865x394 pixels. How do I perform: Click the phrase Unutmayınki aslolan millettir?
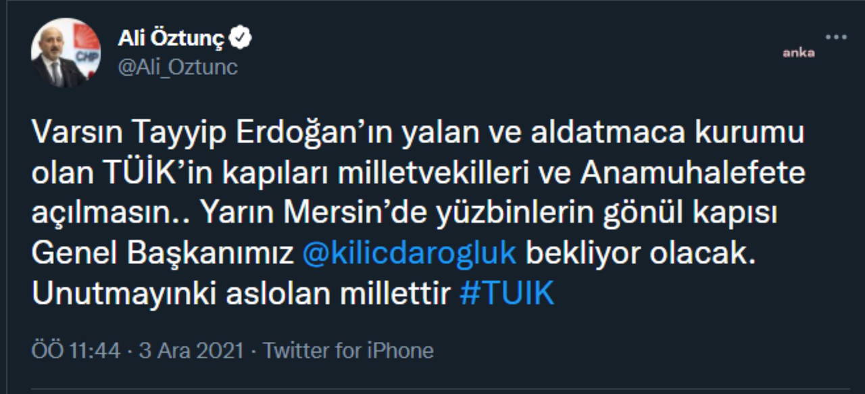click(241, 294)
